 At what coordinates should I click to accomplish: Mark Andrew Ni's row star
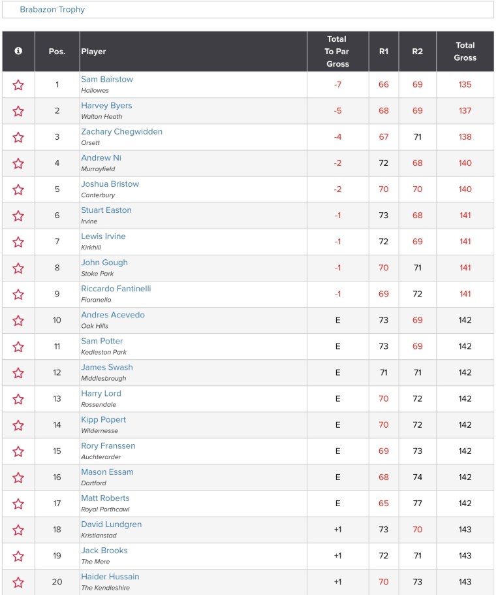(x=18, y=163)
